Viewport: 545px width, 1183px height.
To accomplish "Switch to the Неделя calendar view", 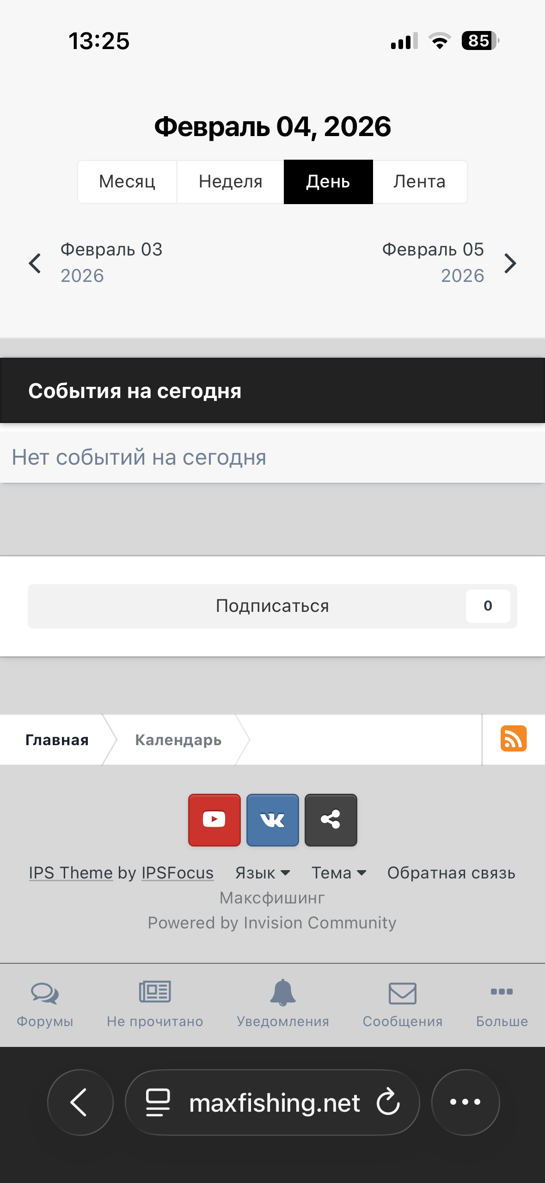I will (230, 182).
